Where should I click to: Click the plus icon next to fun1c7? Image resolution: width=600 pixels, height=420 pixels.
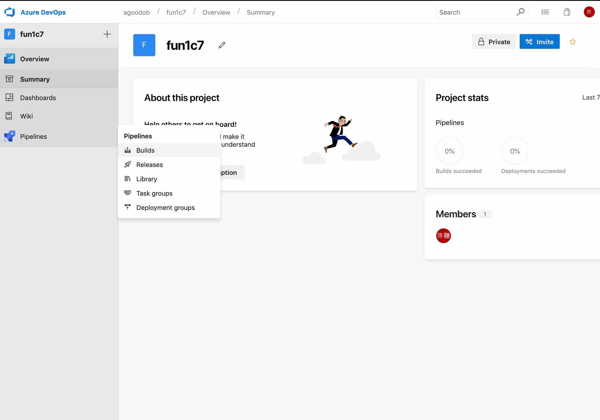(x=107, y=34)
